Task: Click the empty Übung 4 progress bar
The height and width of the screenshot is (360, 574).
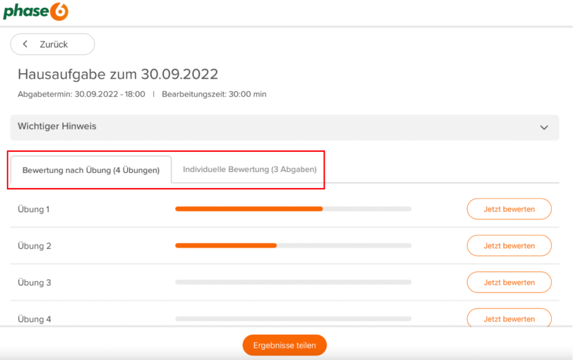Action: point(293,319)
